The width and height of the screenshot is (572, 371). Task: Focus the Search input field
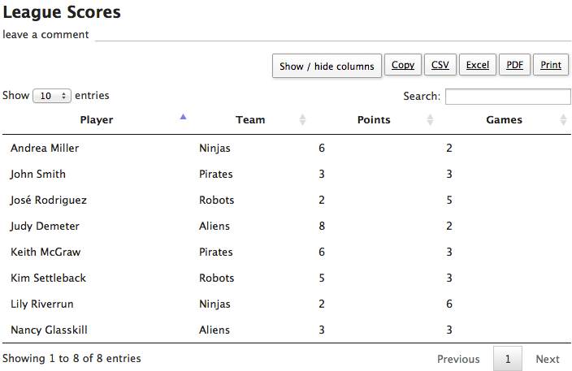(508, 97)
